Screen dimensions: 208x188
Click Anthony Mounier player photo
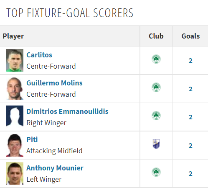15,173
